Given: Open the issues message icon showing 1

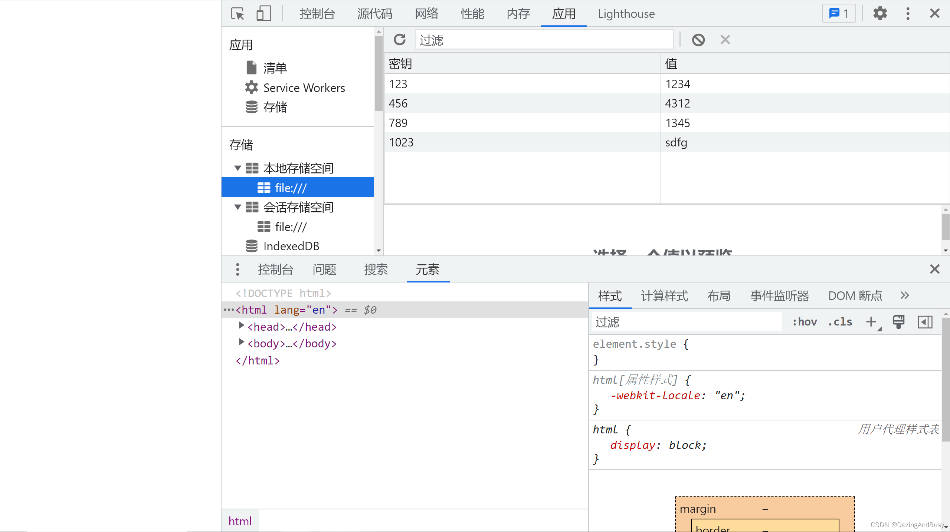Looking at the screenshot, I should pos(838,13).
